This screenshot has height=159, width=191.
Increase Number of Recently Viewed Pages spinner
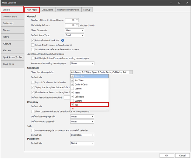[x=77, y=19]
